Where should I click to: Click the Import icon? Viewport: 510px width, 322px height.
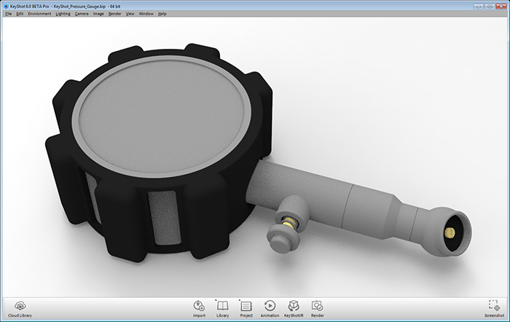199,307
